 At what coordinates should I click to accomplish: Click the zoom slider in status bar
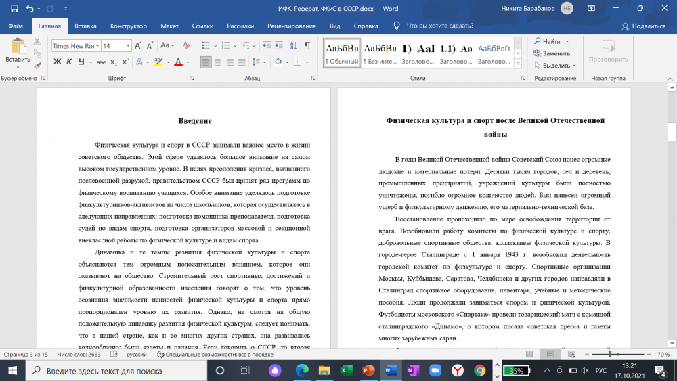[610, 354]
